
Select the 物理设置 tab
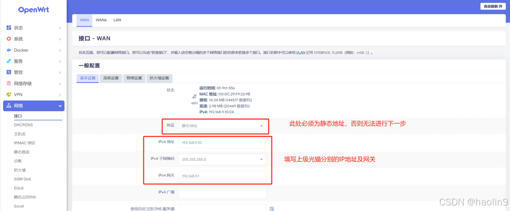(134, 78)
